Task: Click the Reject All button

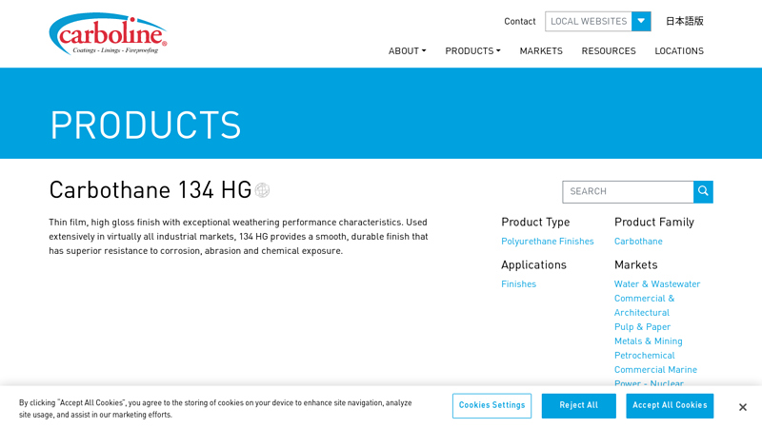Action: pyautogui.click(x=579, y=406)
